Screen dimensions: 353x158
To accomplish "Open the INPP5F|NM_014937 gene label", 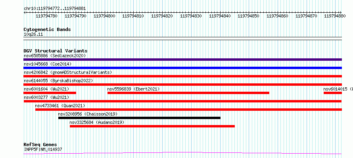I will pyautogui.click(x=43, y=149).
